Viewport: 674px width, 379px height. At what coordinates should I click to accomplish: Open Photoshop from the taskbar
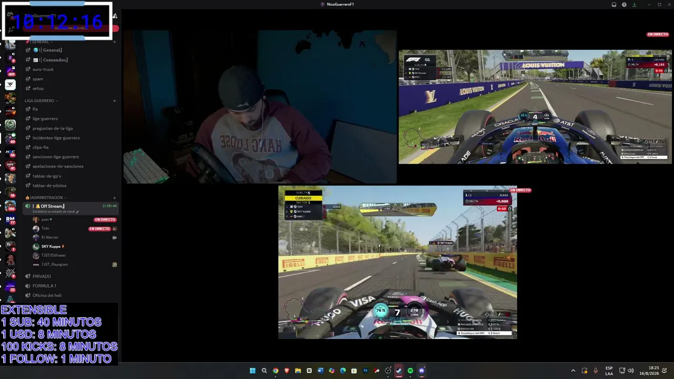click(x=365, y=371)
